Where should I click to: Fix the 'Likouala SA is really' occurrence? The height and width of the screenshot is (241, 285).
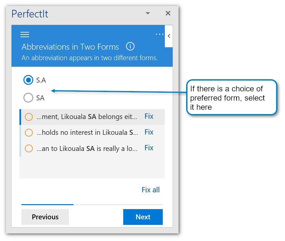149,148
